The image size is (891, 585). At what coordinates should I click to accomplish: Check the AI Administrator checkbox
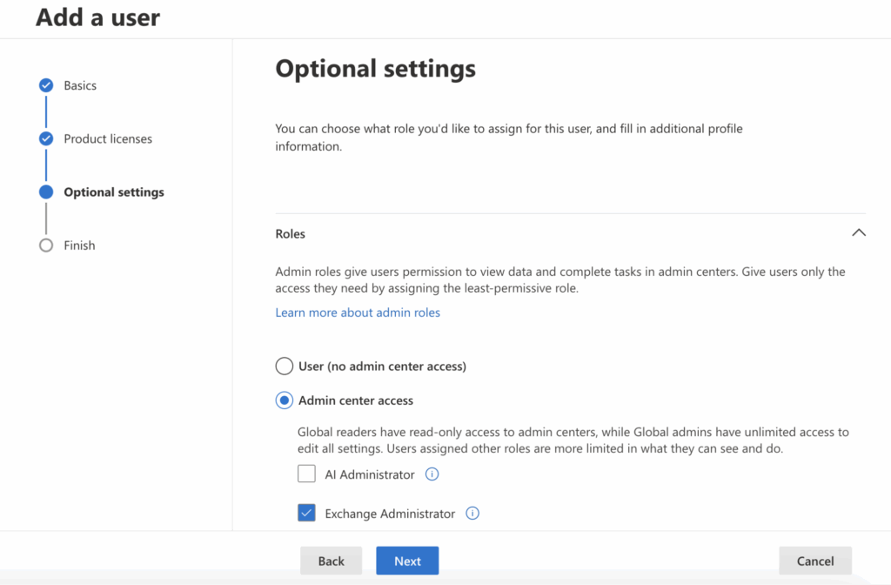click(x=306, y=474)
